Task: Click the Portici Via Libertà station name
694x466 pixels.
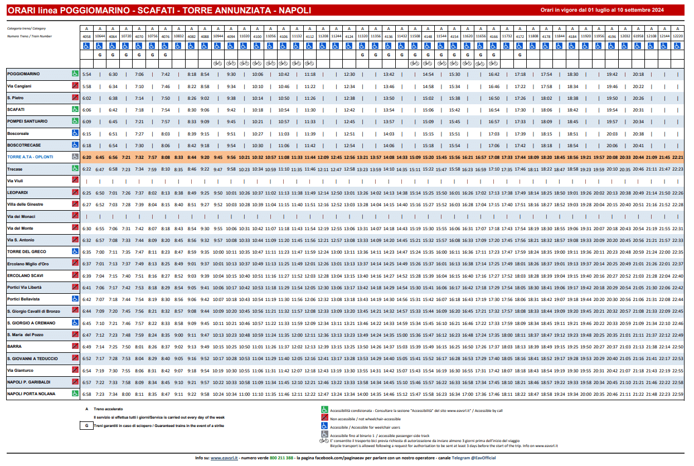Action: pyautogui.click(x=25, y=287)
